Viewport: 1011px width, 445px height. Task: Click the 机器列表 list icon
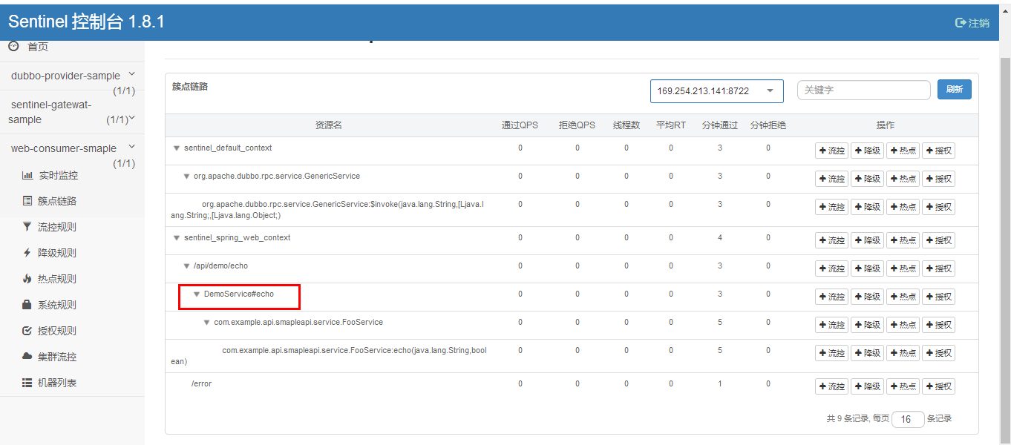(x=27, y=383)
